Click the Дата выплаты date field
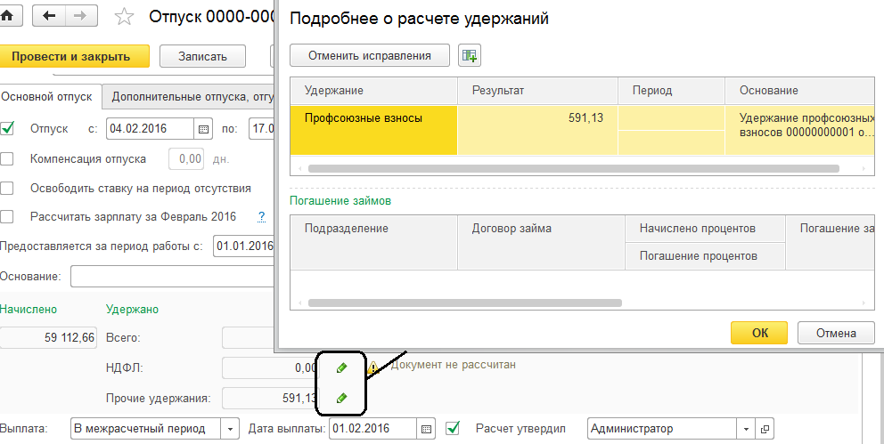The image size is (884, 444). [x=373, y=429]
